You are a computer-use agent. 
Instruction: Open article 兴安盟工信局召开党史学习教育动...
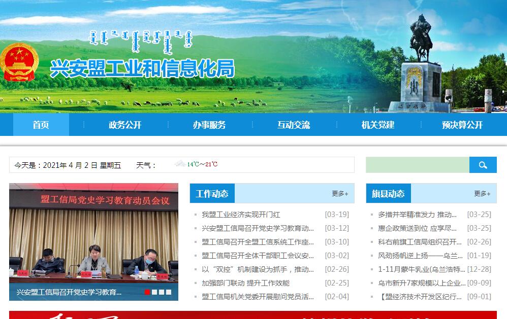click(x=258, y=228)
